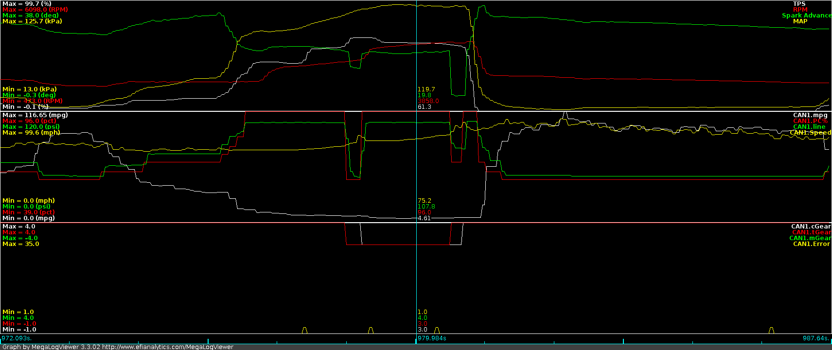Click the 979.984s cursor time label

pos(432,338)
